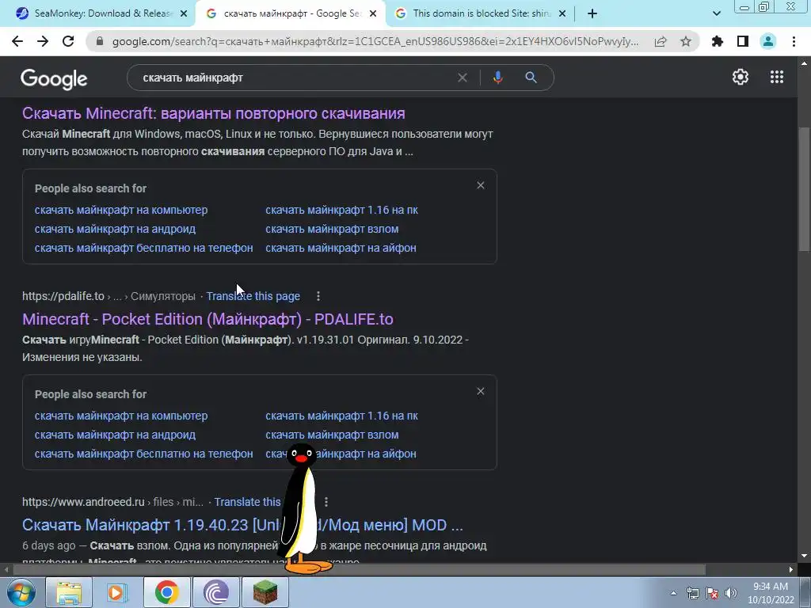This screenshot has height=608, width=811.
Task: Open the Chrome three-dot menu
Action: [x=794, y=41]
